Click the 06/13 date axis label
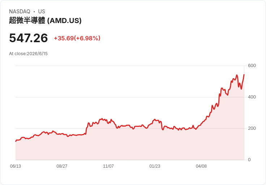Viewport: 266px width, 185px height. click(x=16, y=166)
